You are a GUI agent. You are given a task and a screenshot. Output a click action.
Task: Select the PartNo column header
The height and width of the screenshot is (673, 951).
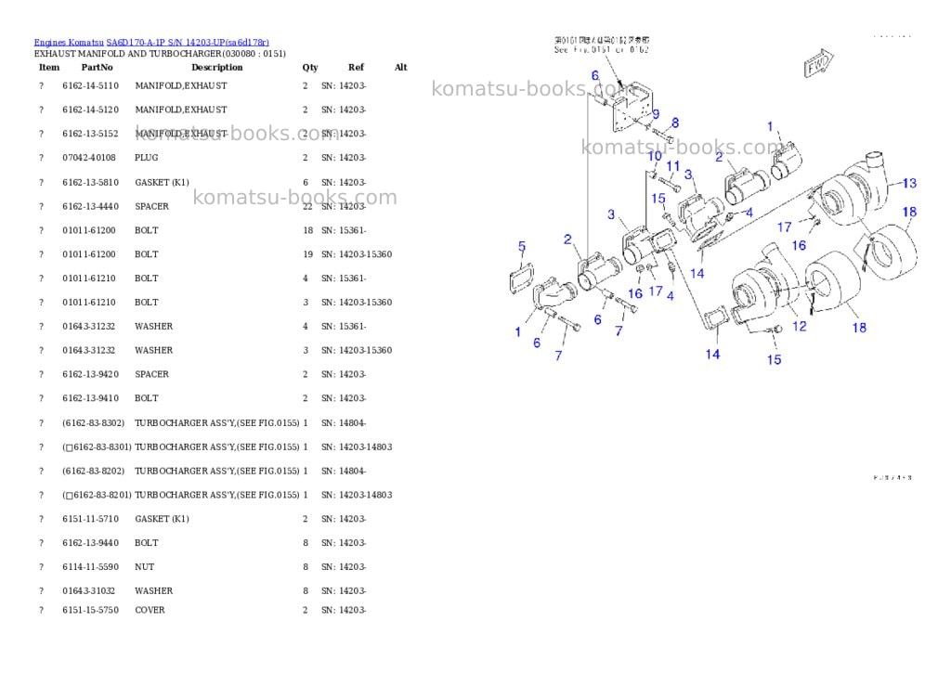[x=97, y=67]
